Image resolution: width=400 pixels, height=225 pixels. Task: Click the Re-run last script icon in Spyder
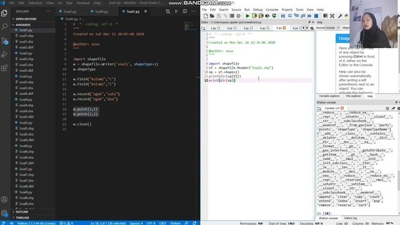[274, 16]
